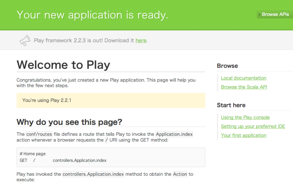
Task: Click 'Your new application is ready.' banner text
Action: pos(93,15)
